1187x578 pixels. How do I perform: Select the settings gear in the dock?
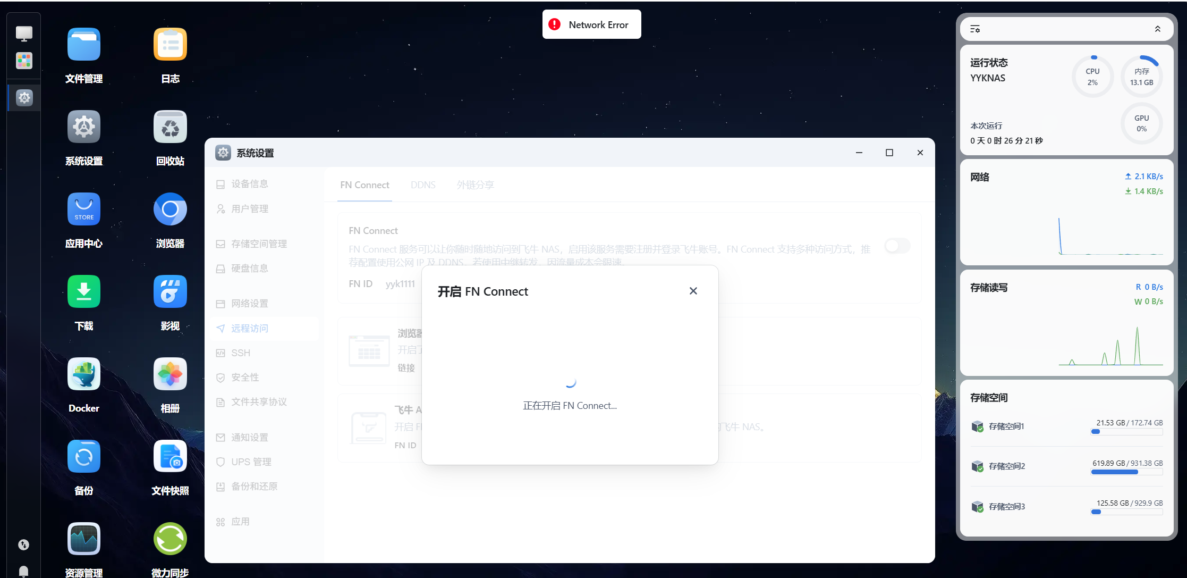pos(24,98)
